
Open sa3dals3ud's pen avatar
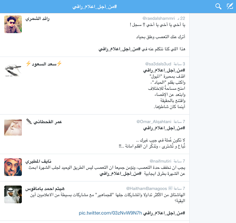click(x=13, y=70)
